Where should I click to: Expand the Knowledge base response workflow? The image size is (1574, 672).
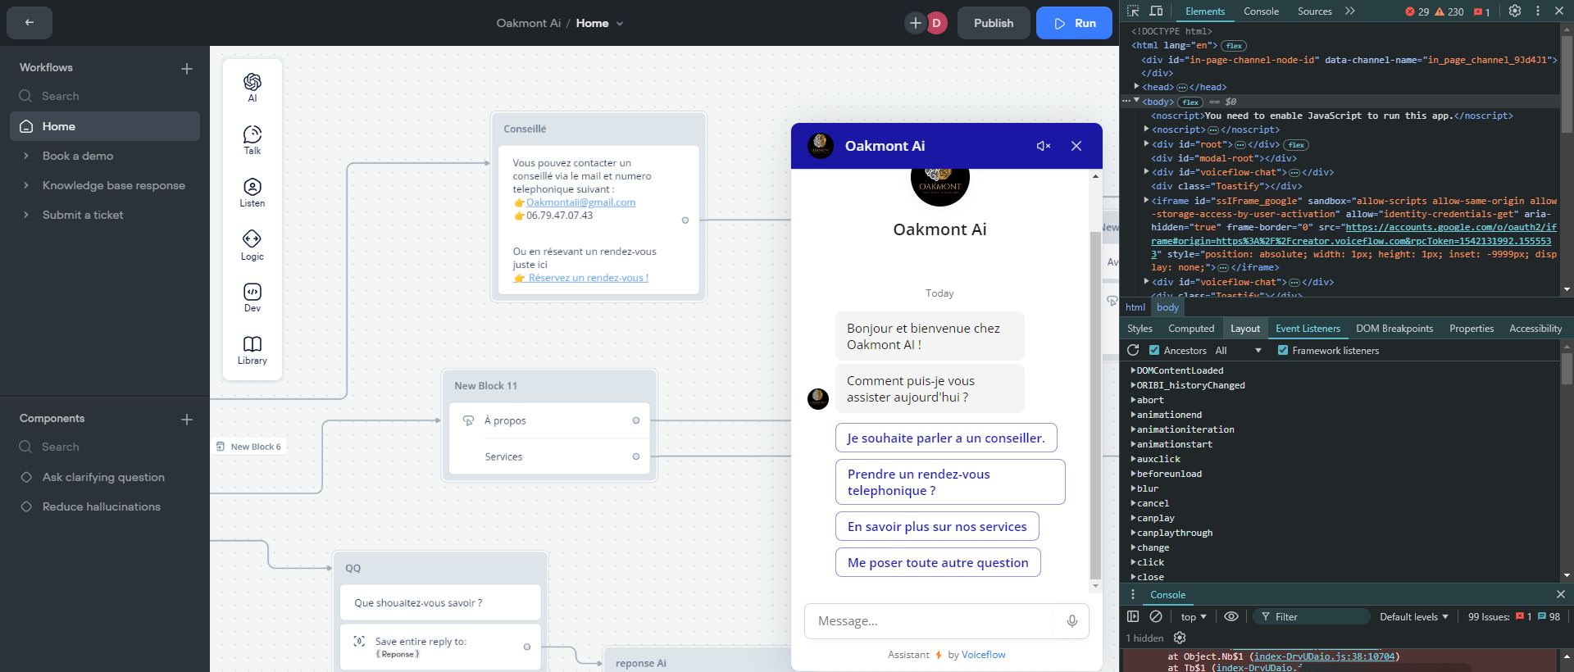point(25,185)
